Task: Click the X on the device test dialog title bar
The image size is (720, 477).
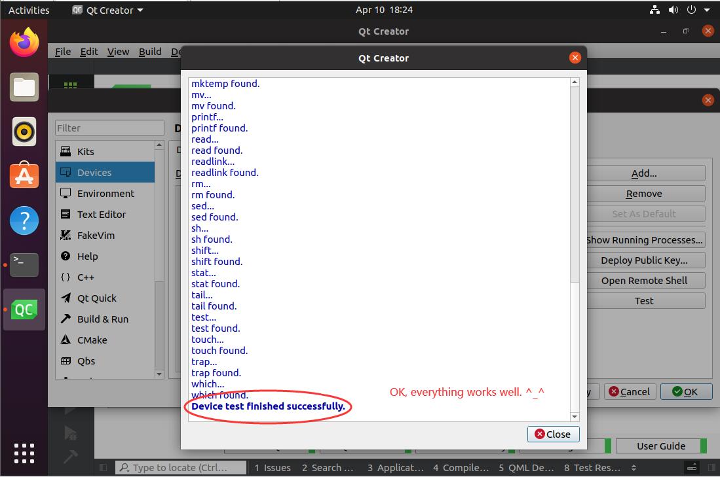Action: (x=575, y=58)
